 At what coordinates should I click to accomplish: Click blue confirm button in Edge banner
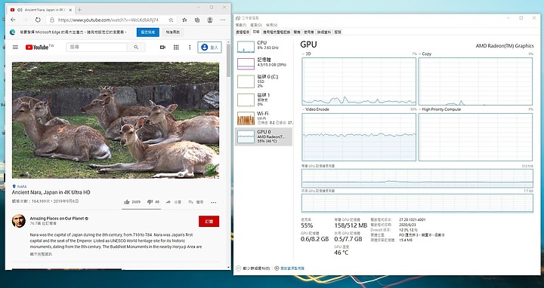point(148,32)
